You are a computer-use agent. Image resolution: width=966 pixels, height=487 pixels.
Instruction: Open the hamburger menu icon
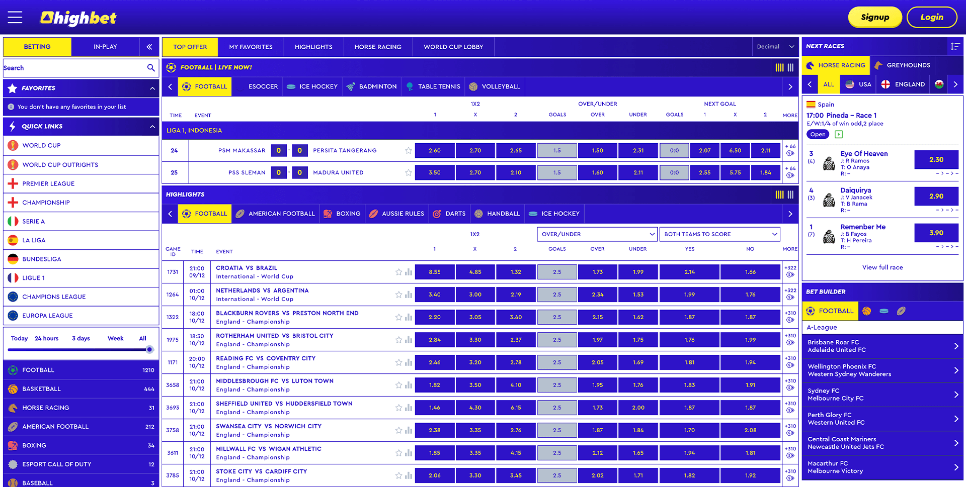click(x=15, y=17)
